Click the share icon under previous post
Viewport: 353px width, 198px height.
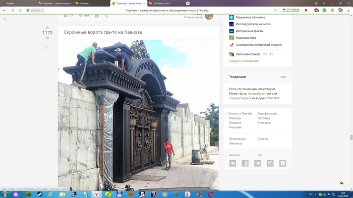(x=106, y=16)
